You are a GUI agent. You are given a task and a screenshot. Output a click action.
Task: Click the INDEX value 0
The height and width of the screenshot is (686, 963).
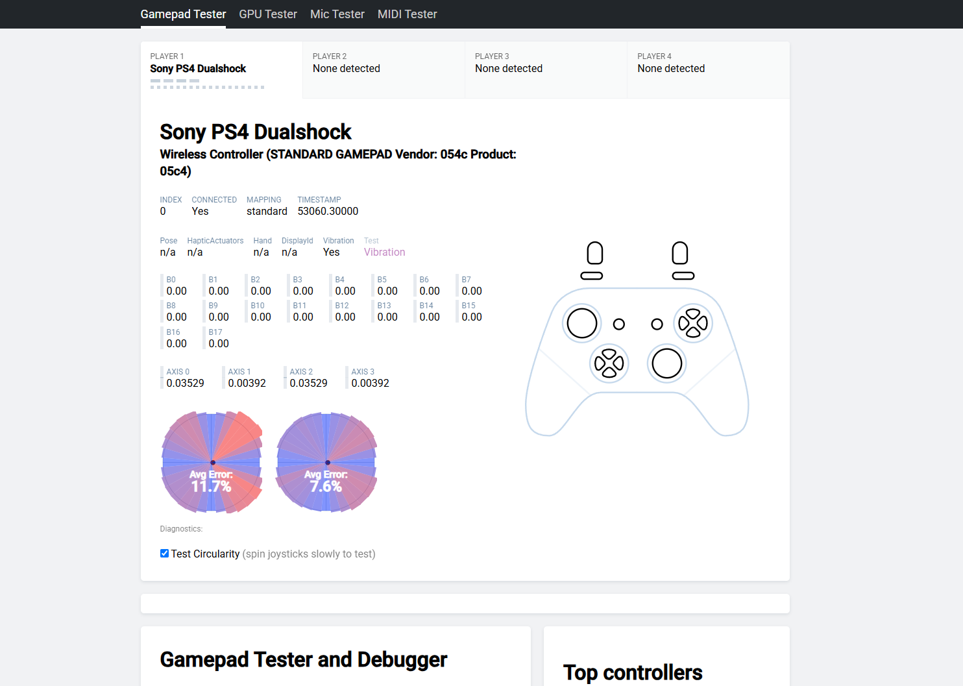pyautogui.click(x=163, y=212)
